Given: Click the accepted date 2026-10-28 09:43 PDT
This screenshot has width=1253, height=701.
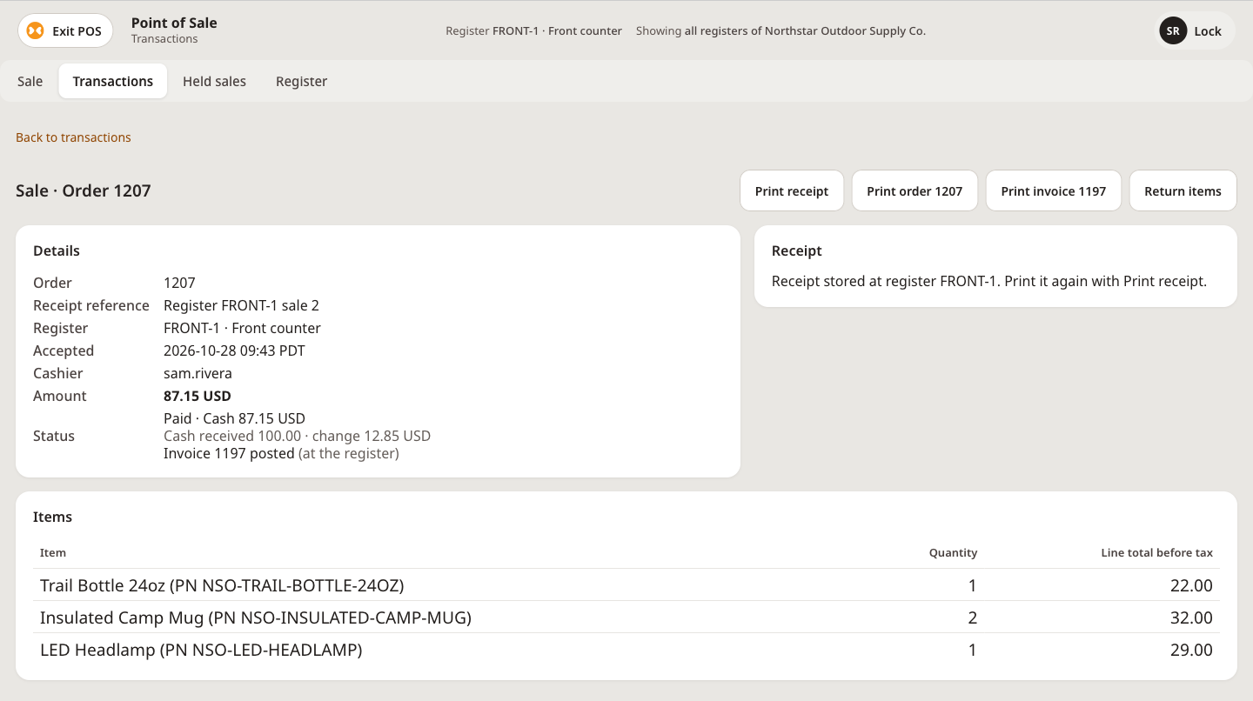Looking at the screenshot, I should pos(234,350).
